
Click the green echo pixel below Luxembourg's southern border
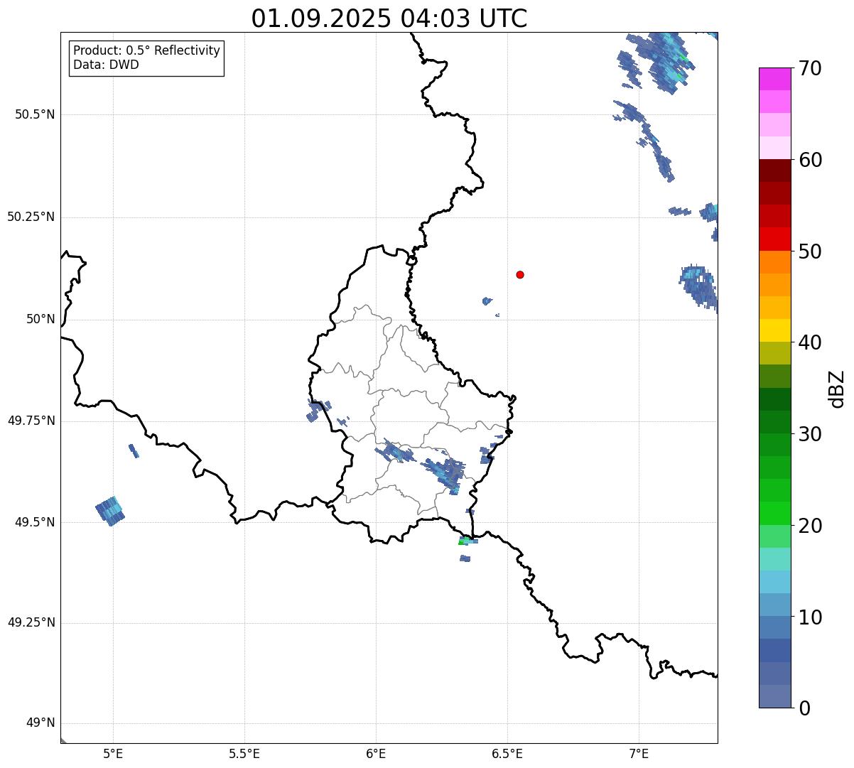pyautogui.click(x=462, y=542)
